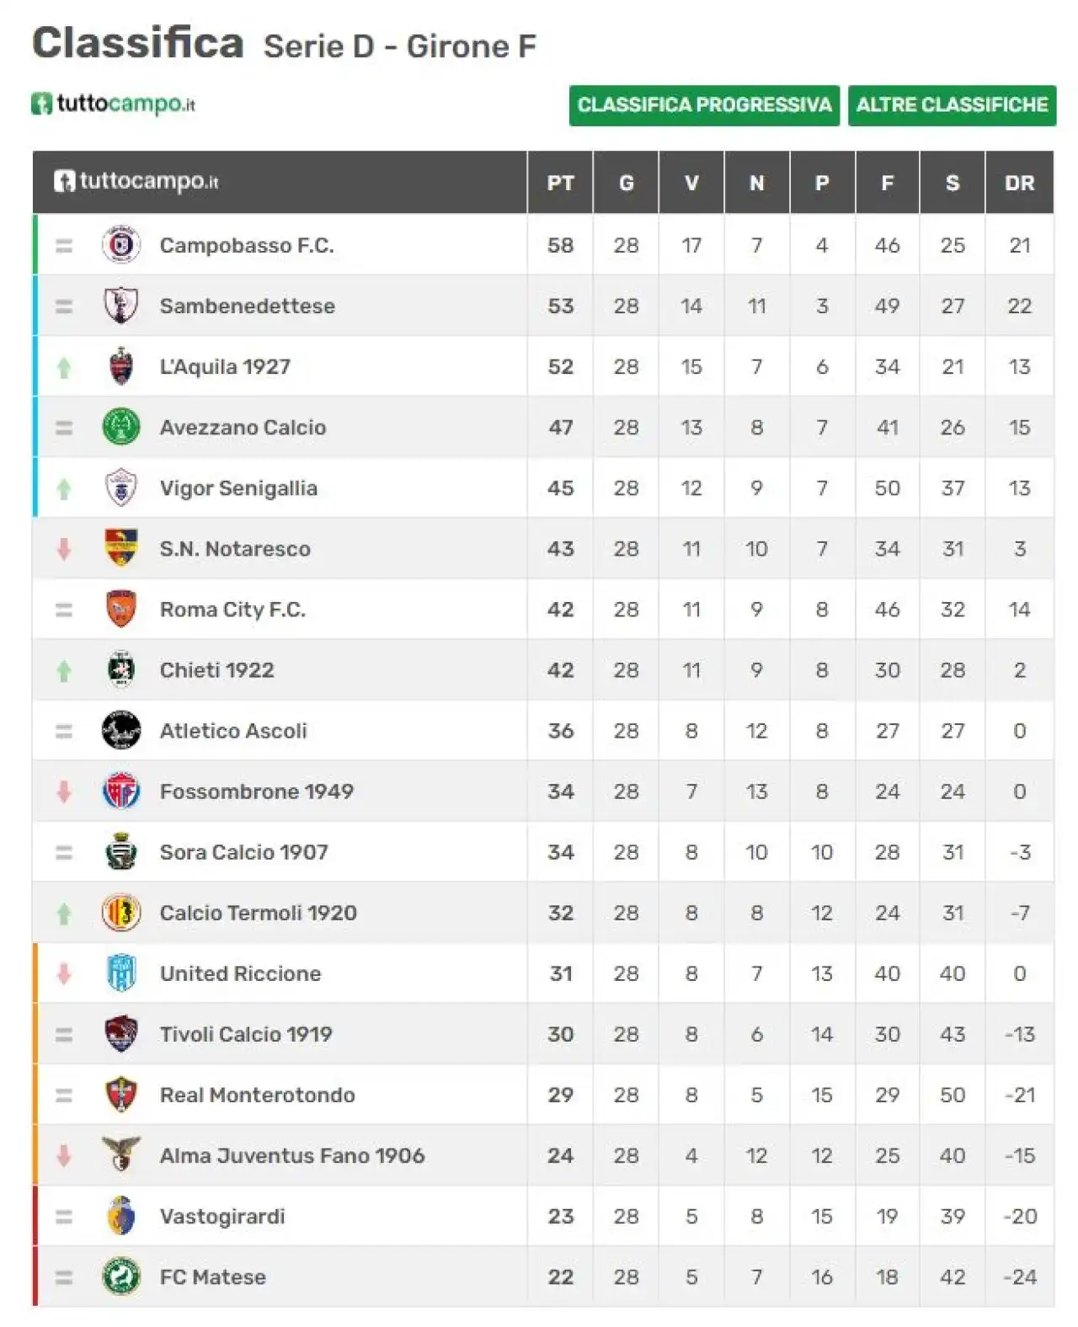Open the L'Aquila 1927 team page
This screenshot has width=1078, height=1327.
coord(225,366)
